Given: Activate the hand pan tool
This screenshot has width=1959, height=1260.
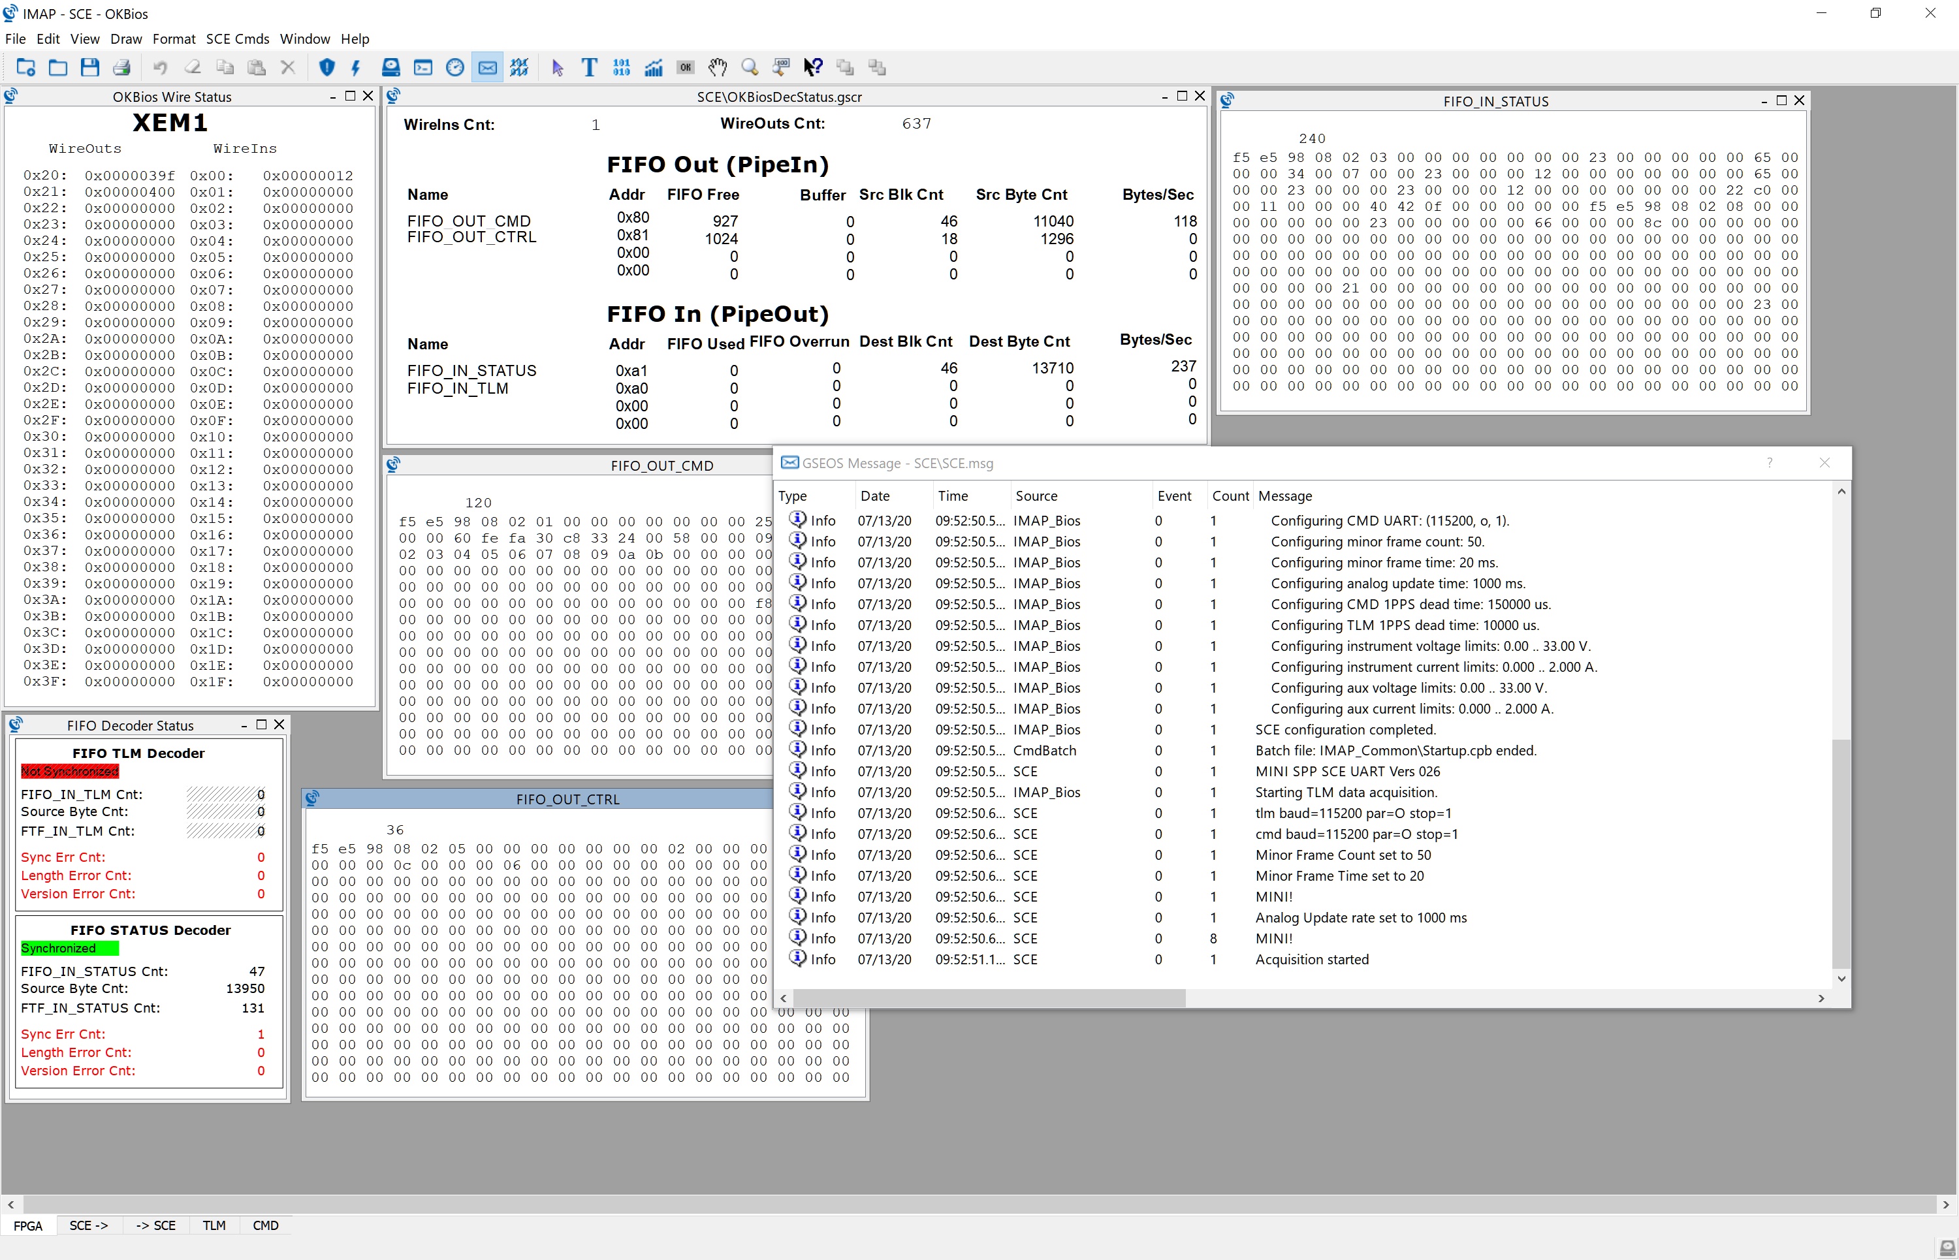Looking at the screenshot, I should [x=718, y=67].
